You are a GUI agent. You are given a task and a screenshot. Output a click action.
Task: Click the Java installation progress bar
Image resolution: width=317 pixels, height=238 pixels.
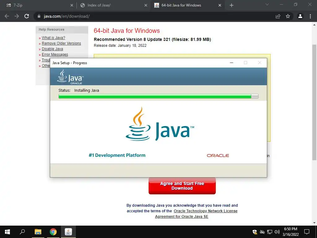158,96
